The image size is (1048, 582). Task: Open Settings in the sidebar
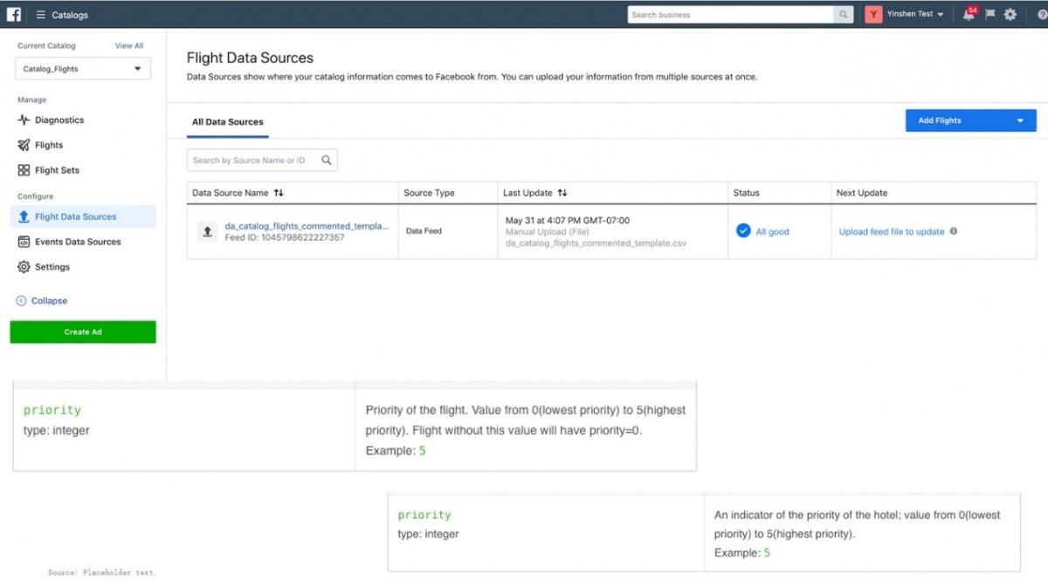coord(52,268)
